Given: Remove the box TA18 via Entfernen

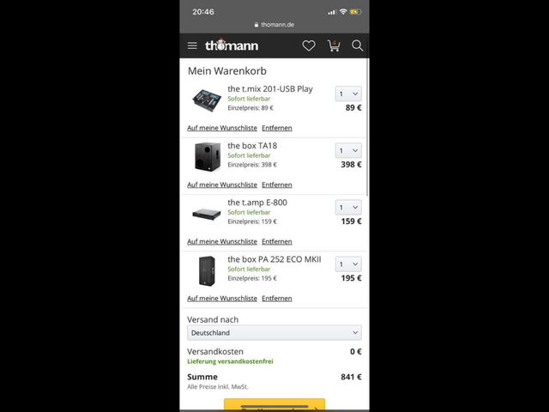Looking at the screenshot, I should point(276,185).
